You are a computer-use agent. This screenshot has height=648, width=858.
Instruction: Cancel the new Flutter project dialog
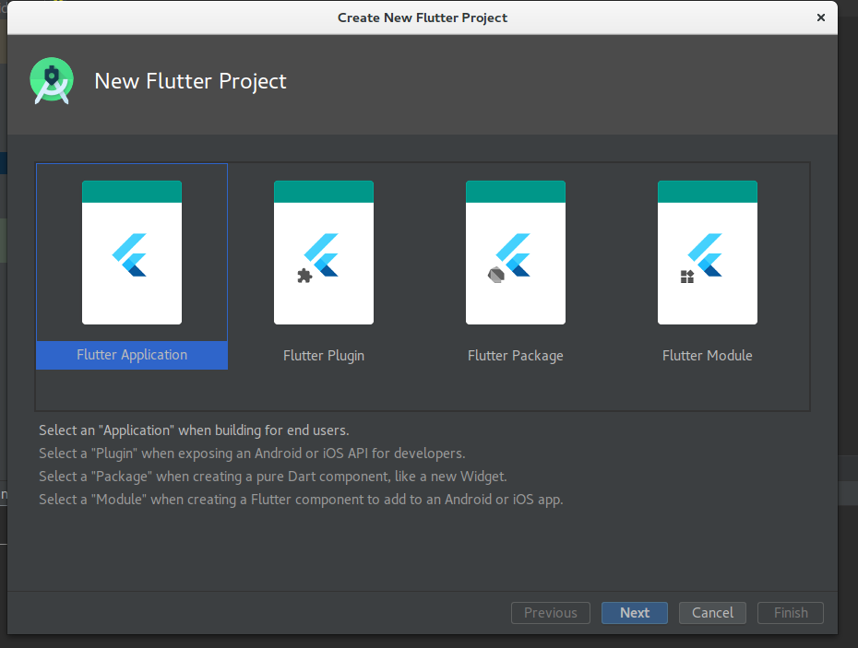pos(712,613)
